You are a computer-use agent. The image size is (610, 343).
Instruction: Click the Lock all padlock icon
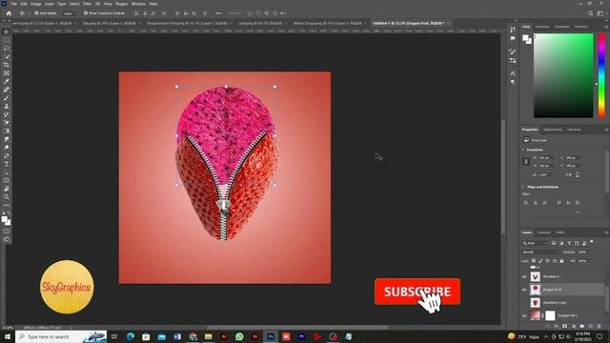tap(561, 261)
